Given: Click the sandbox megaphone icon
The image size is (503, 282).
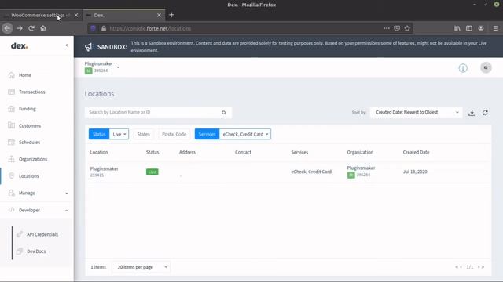Looking at the screenshot, I should point(88,47).
